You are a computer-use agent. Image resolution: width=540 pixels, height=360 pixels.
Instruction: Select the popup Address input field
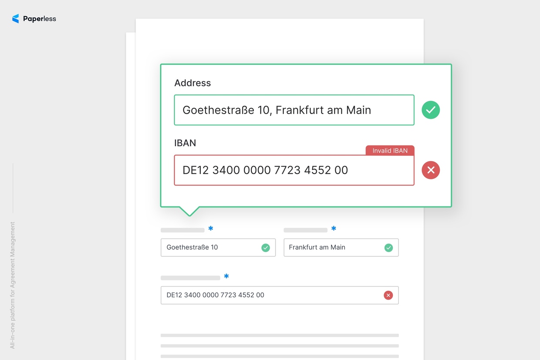[294, 110]
